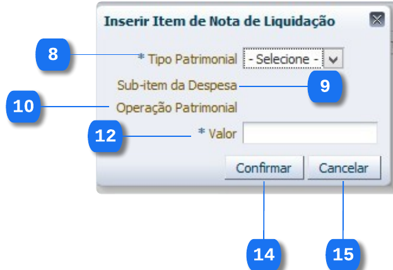Click callout badge number 10
Image resolution: width=393 pixels, height=270 pixels.
(23, 106)
